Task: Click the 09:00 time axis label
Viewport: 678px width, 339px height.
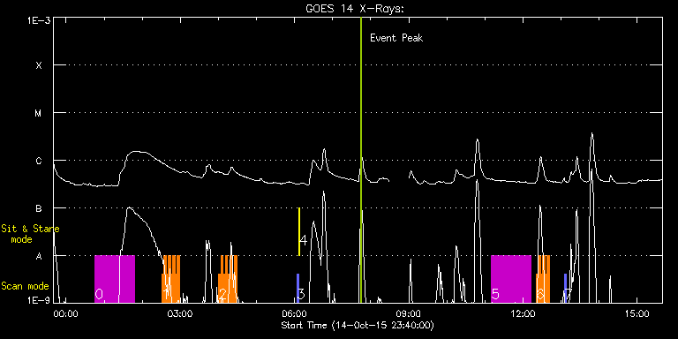Action: [x=410, y=313]
